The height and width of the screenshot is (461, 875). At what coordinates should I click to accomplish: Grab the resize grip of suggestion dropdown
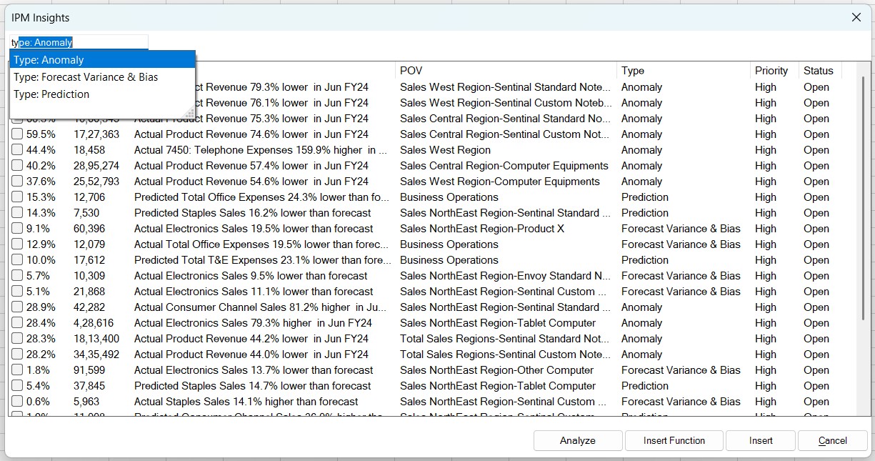coord(191,114)
